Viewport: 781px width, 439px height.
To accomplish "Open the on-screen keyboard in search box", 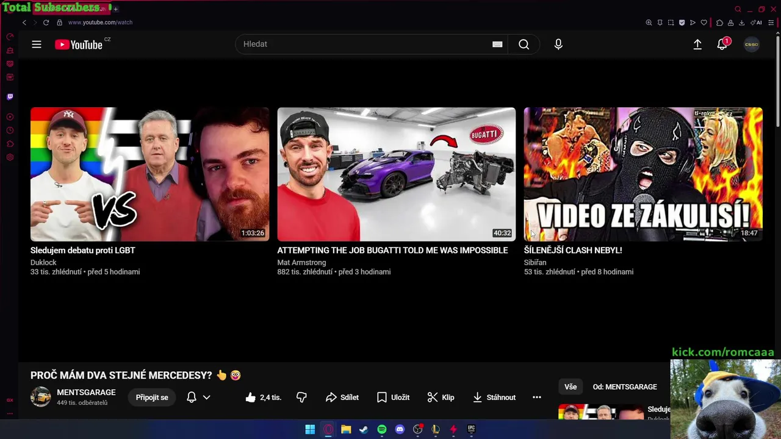I will [497, 45].
